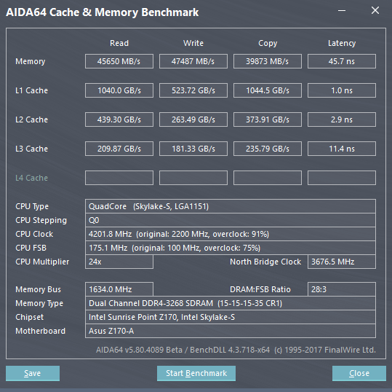Screen dimensions: 392x392
Task: Minimize the AIDA64 benchmark window
Action: click(342, 10)
